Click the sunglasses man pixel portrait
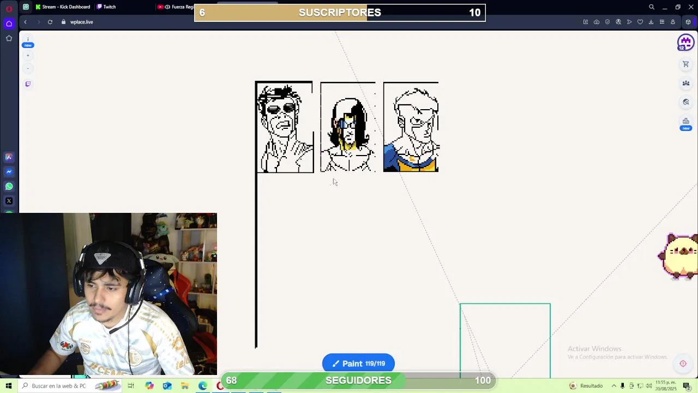The image size is (698, 393). pyautogui.click(x=284, y=127)
